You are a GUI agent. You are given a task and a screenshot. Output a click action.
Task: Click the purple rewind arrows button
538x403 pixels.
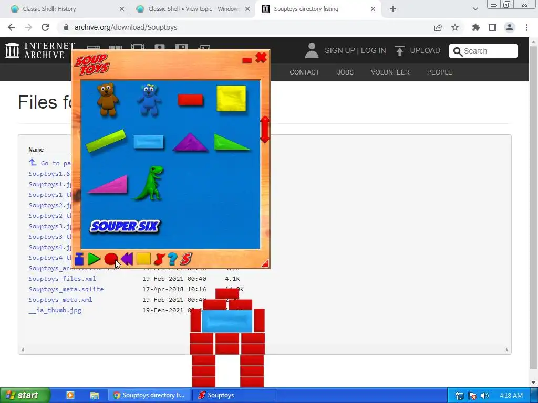coord(127,259)
